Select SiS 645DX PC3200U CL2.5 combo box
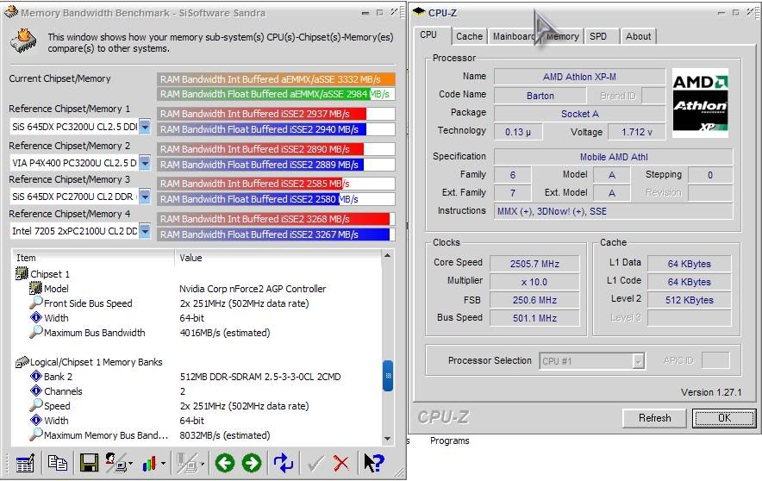Viewport: 762px width, 481px height. (x=81, y=128)
